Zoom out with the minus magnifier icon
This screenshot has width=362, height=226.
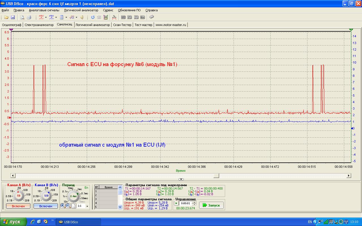(68, 206)
